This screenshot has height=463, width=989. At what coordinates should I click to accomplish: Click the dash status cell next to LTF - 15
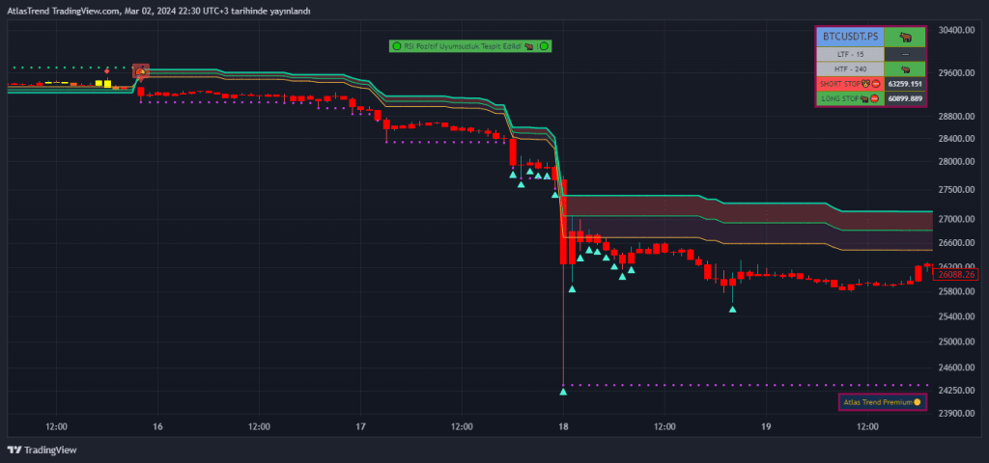tap(905, 54)
